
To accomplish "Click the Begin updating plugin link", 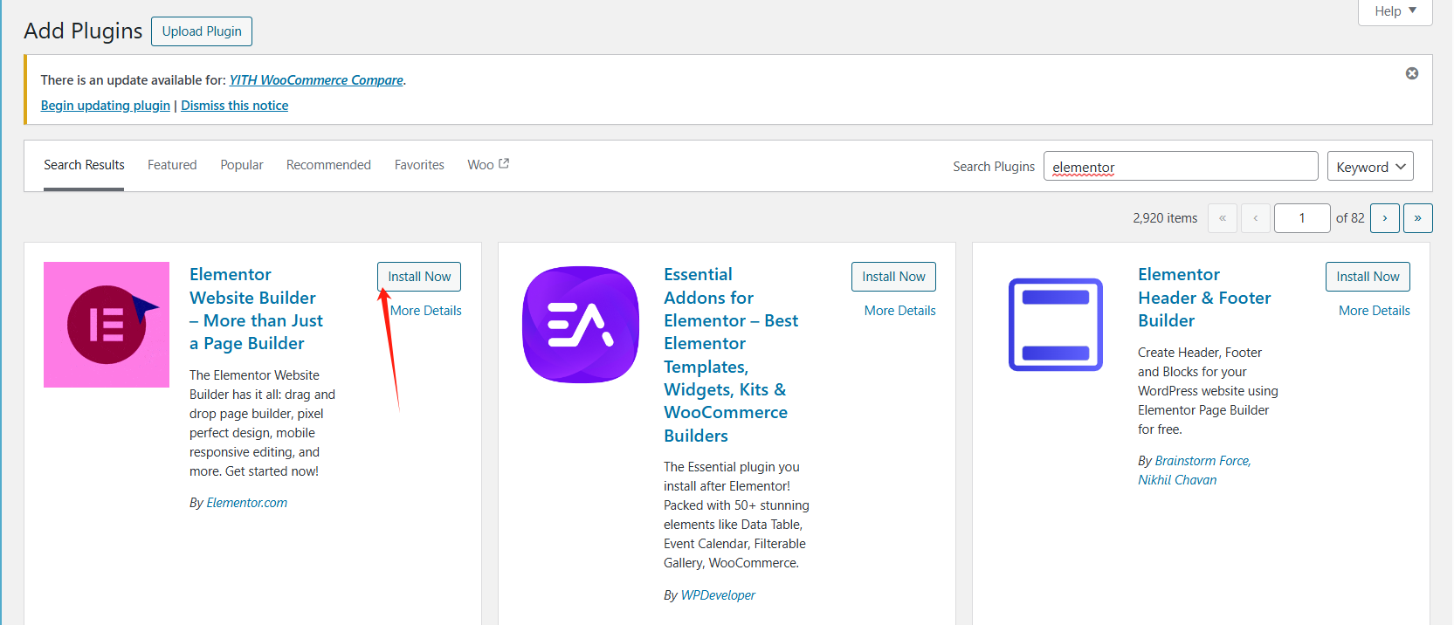I will (x=106, y=106).
